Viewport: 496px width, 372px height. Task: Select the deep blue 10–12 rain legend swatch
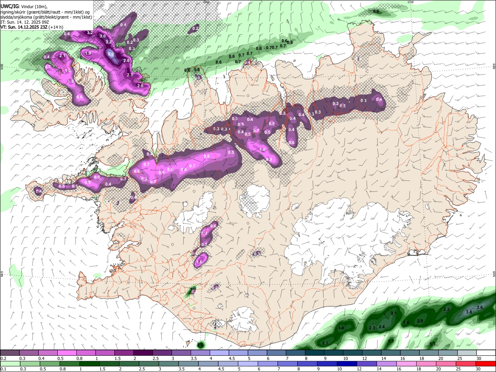[346, 363]
